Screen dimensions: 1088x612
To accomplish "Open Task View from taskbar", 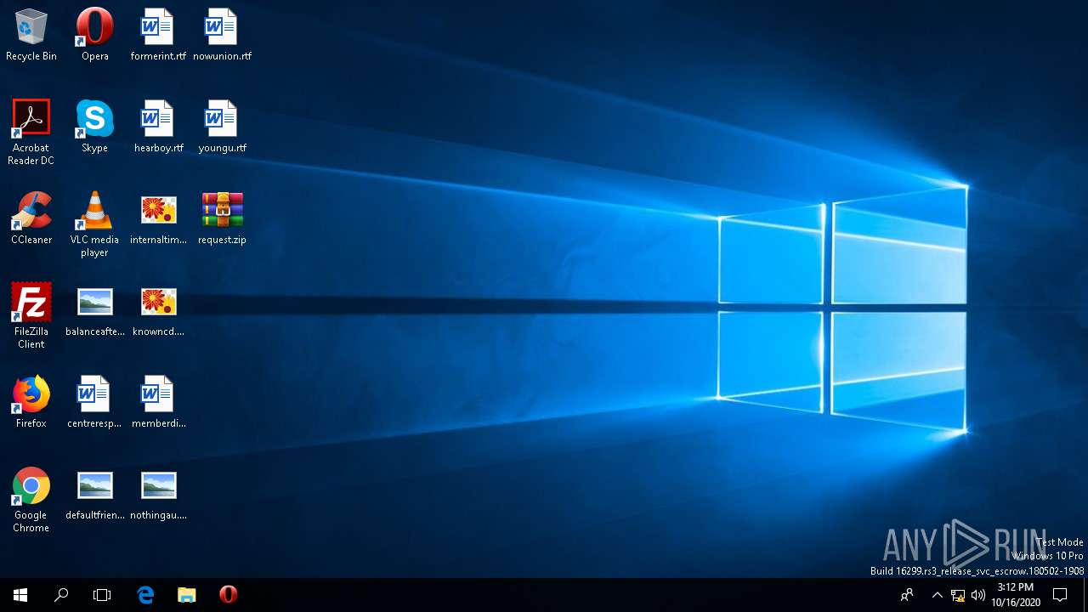I will coord(102,595).
